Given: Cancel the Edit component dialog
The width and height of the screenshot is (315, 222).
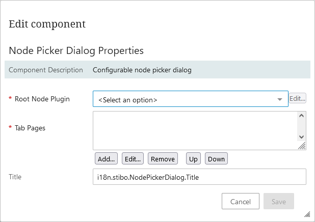Looking at the screenshot, I should pyautogui.click(x=240, y=202).
